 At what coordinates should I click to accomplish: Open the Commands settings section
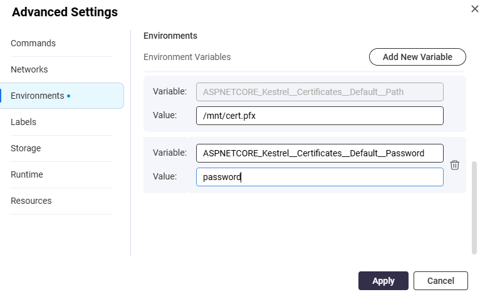coord(33,43)
